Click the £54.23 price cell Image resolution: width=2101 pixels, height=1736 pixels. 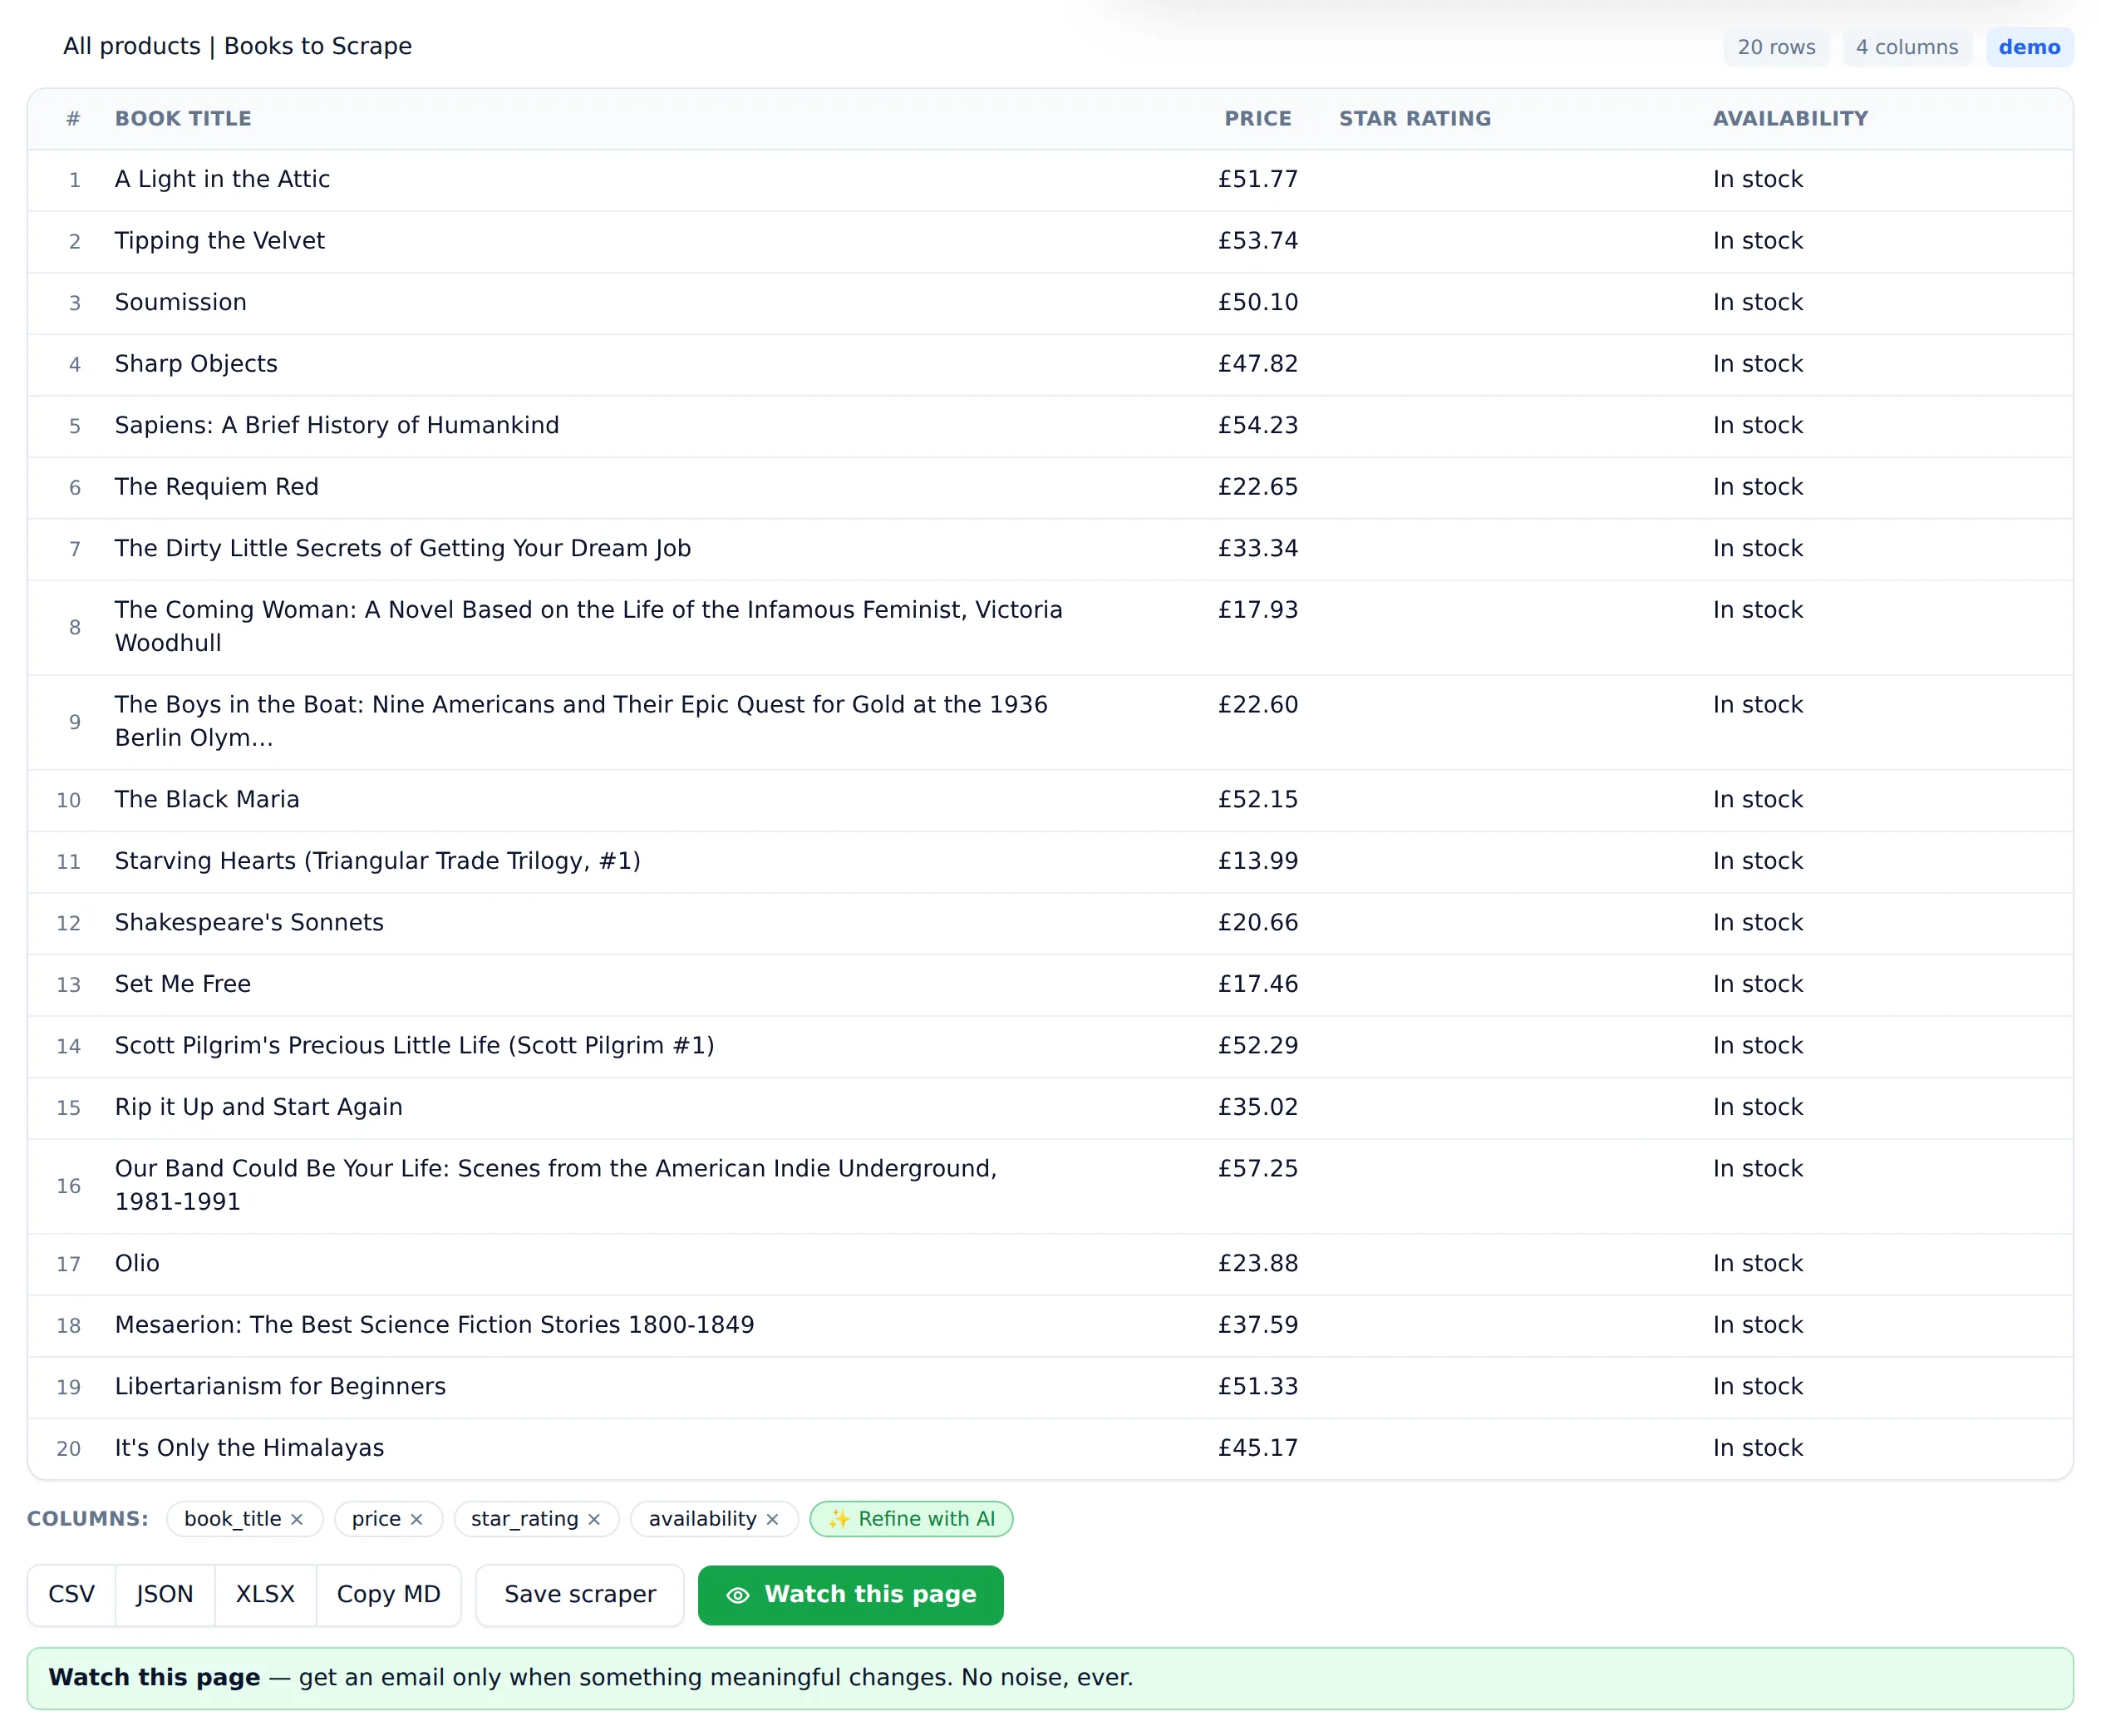(1257, 425)
